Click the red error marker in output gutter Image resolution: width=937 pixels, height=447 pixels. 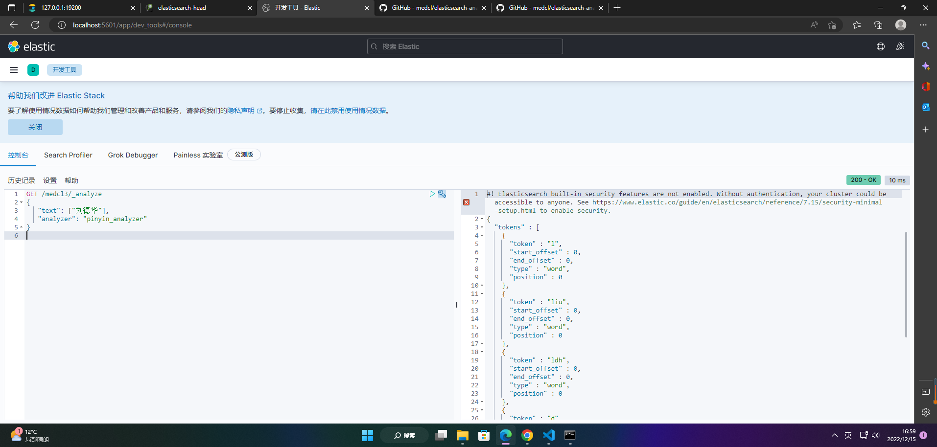pyautogui.click(x=466, y=202)
